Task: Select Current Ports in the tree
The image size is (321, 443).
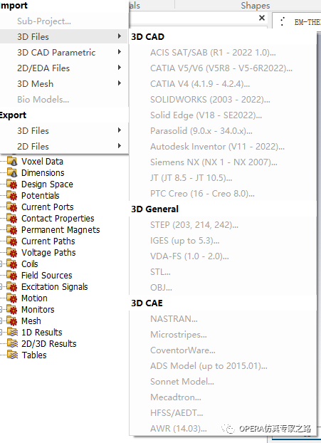Action: [x=48, y=207]
